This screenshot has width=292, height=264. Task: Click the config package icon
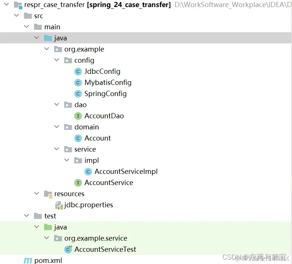(68, 60)
